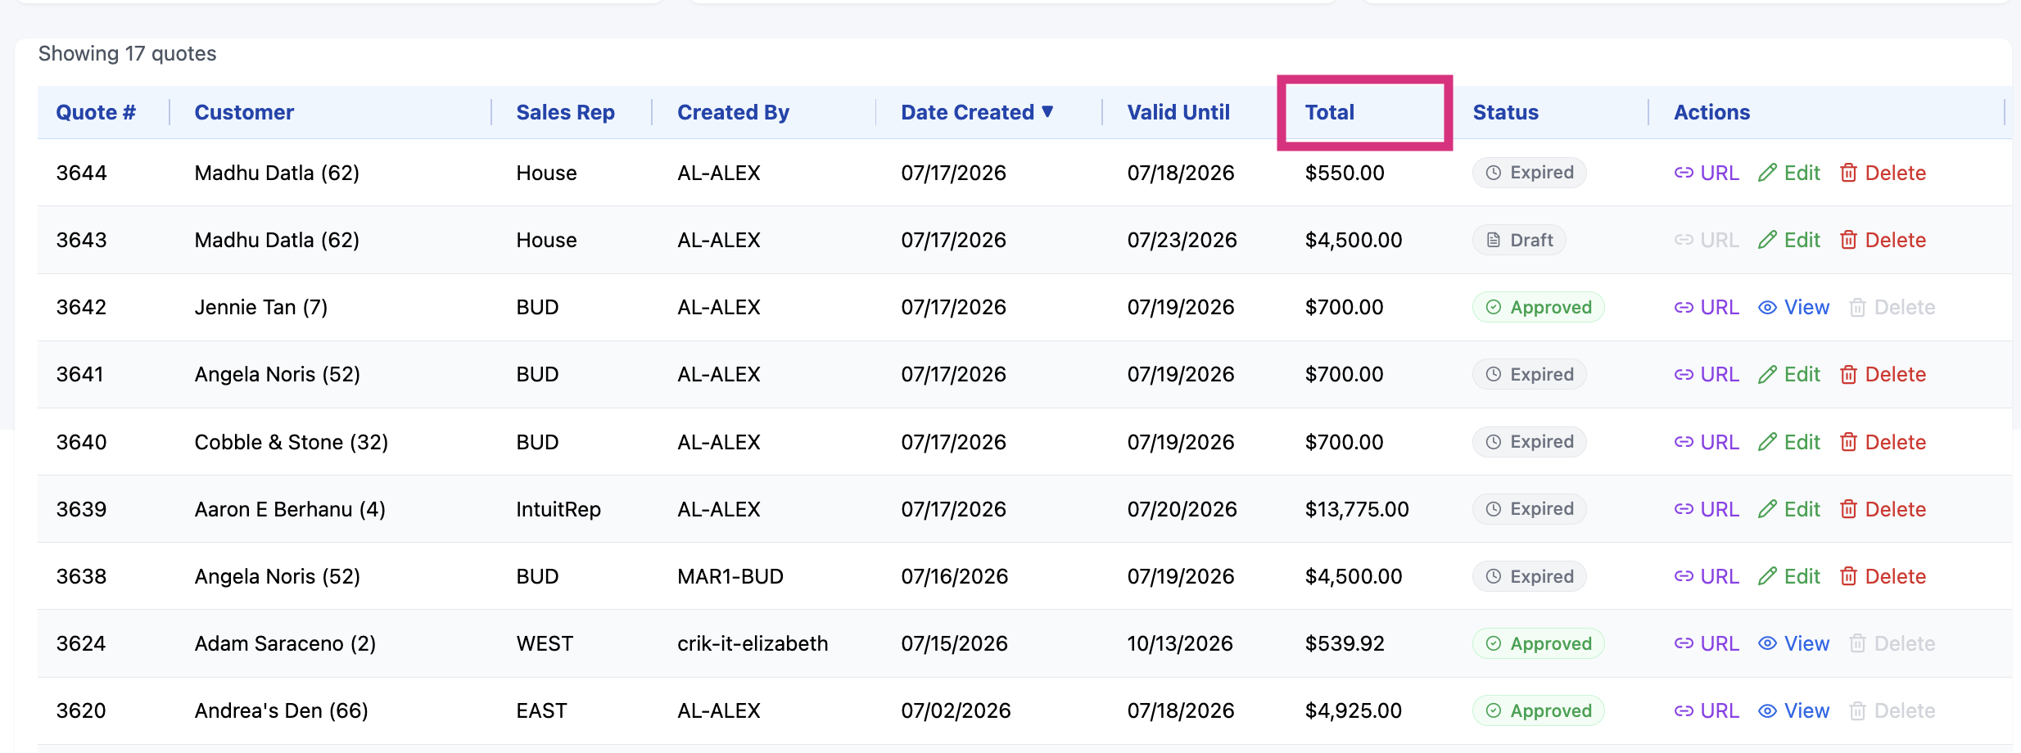Select the Valid Until column header
Viewport: 2021px width, 753px height.
click(x=1178, y=112)
